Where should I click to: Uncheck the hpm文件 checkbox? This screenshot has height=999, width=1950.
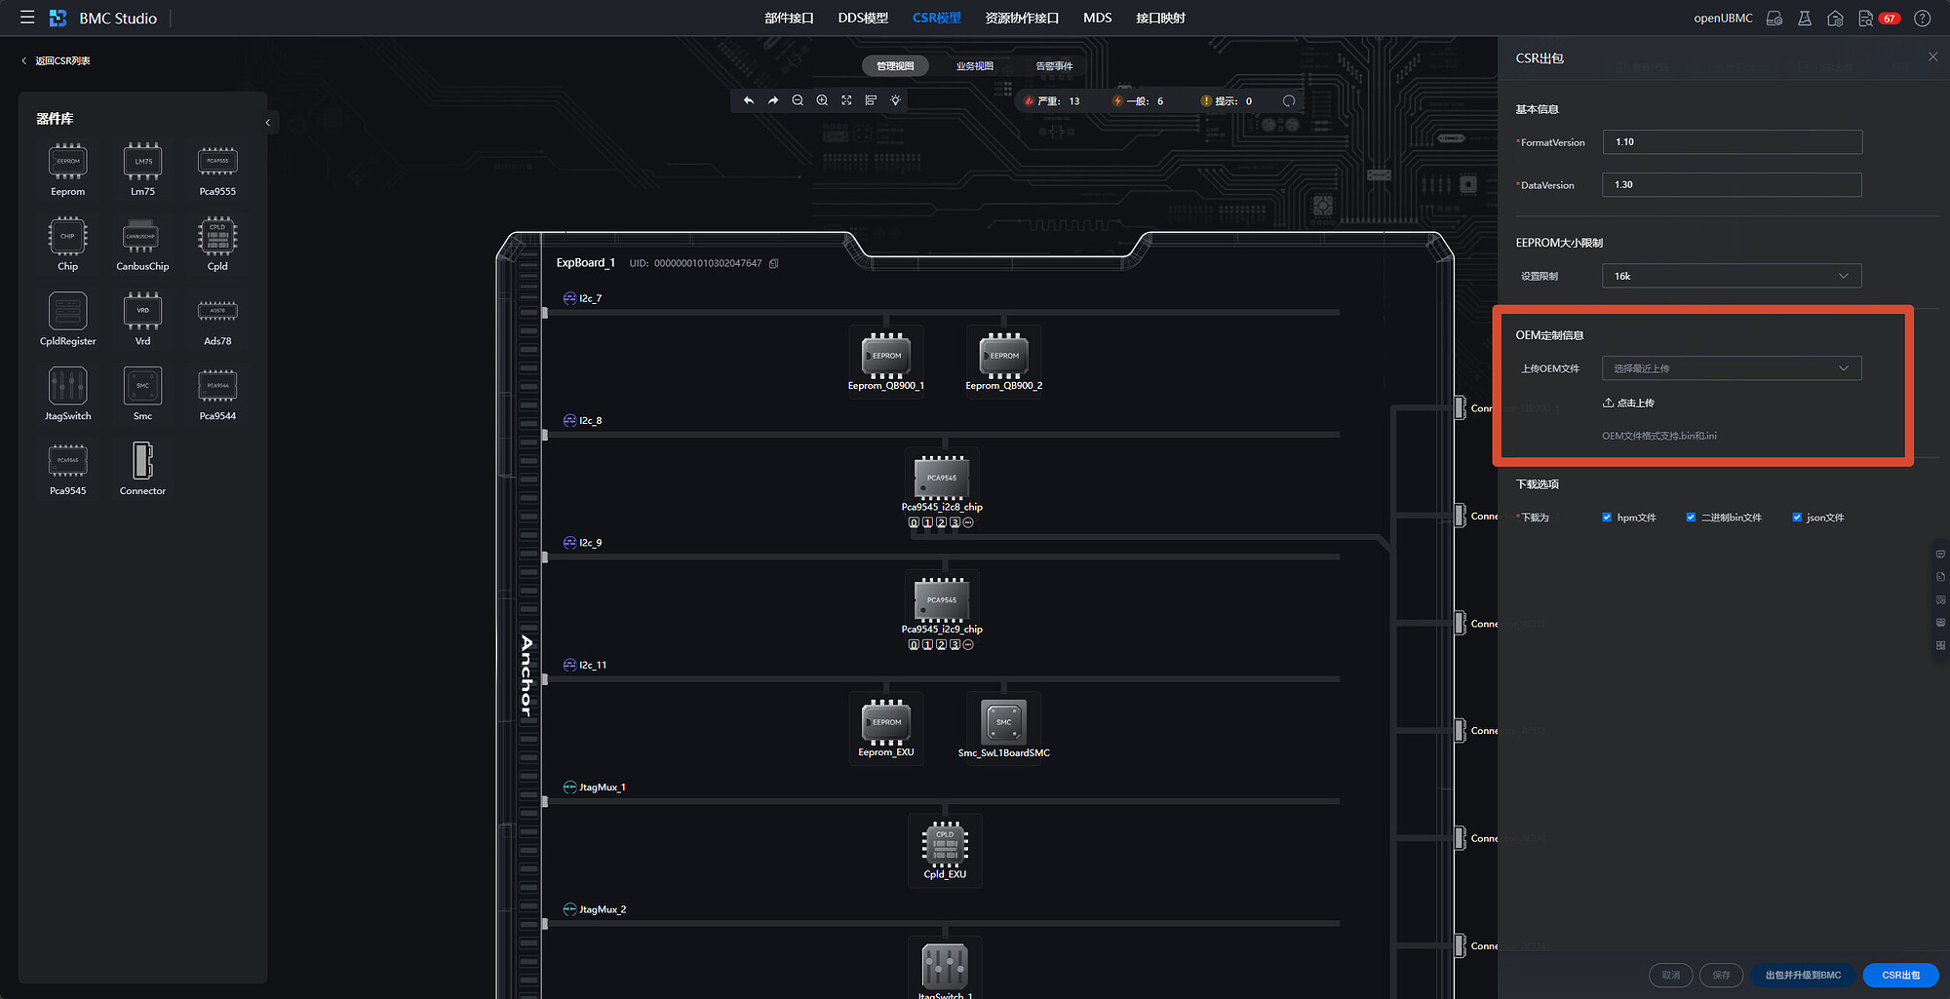[x=1607, y=518]
